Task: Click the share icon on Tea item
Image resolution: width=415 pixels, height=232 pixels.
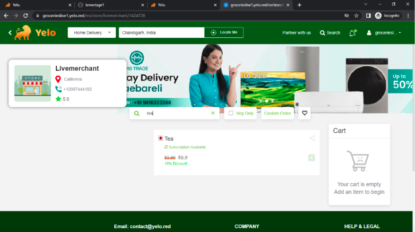Action: [312, 138]
